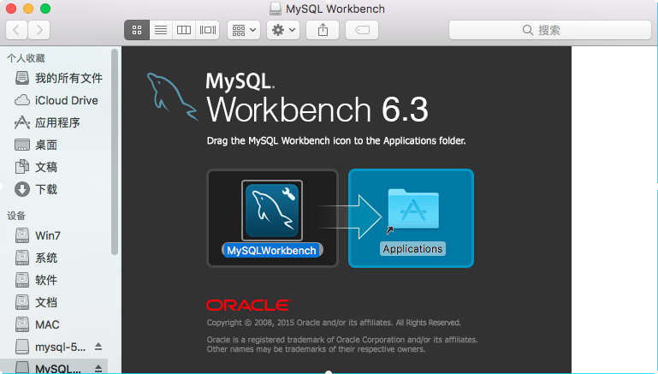Image resolution: width=658 pixels, height=374 pixels.
Task: Open 桌面 in the sidebar
Action: 36,145
